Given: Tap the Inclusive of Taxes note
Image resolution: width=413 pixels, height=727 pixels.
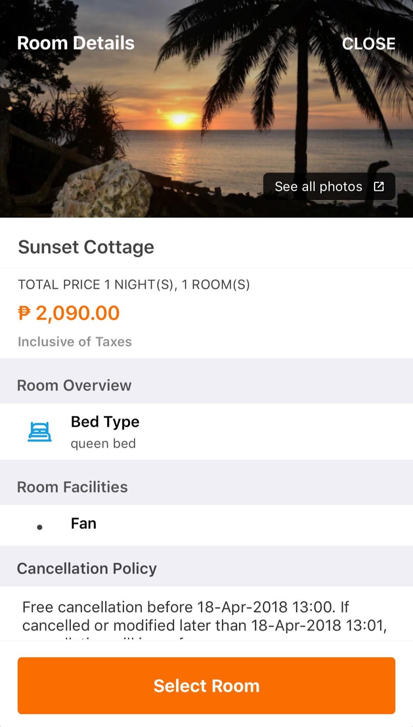Looking at the screenshot, I should coord(75,342).
